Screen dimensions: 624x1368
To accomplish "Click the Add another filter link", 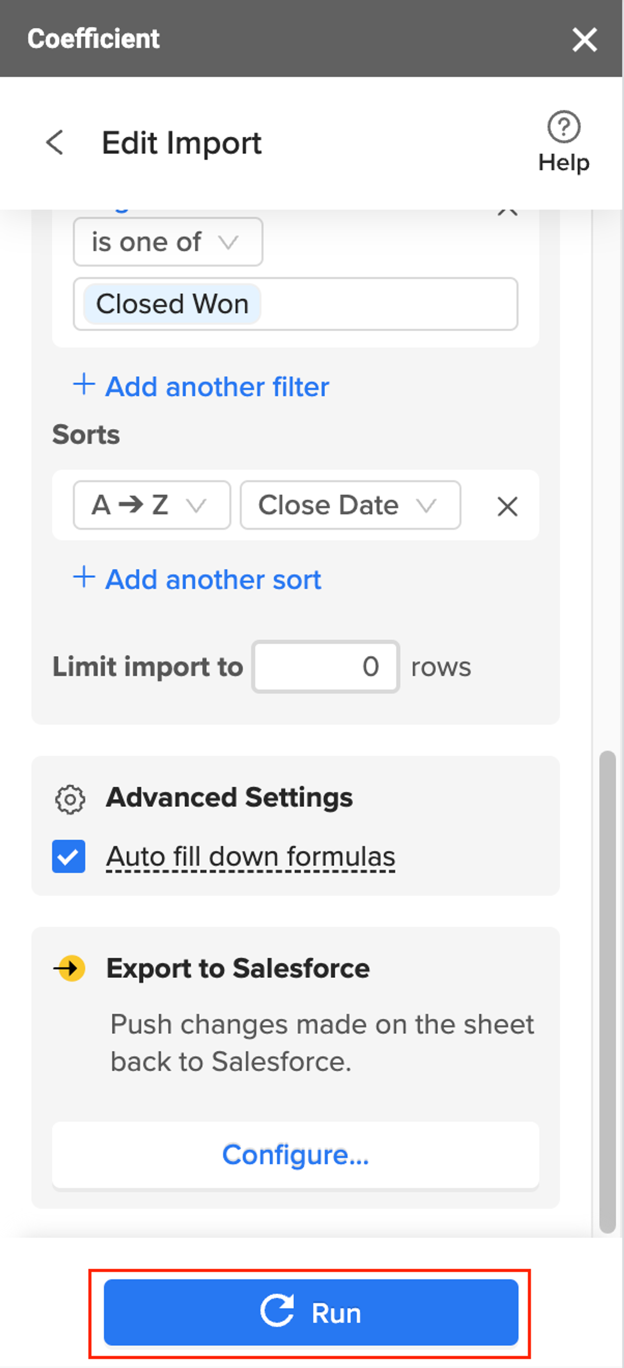I will pos(217,387).
